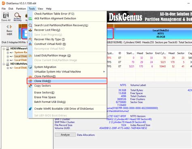Click the System Migration monitor icon
192x149 pixels.
(30, 67)
